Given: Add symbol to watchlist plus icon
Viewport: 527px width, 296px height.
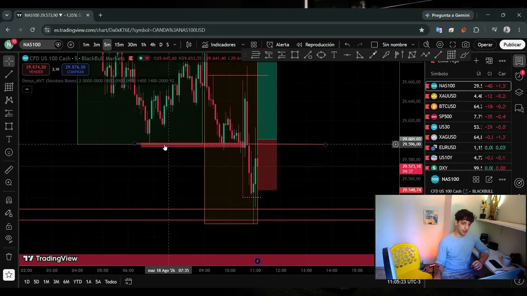Looking at the screenshot, I should 476,61.
